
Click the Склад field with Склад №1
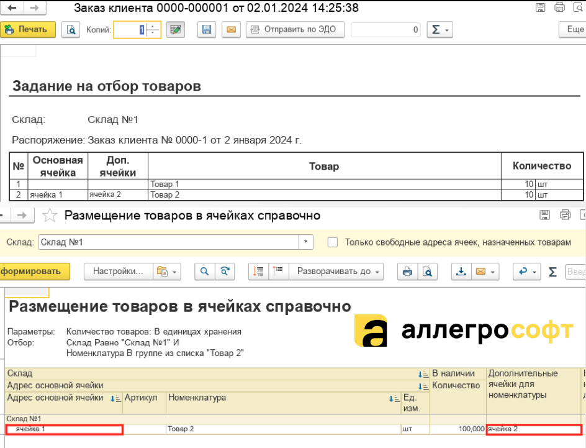(x=169, y=242)
